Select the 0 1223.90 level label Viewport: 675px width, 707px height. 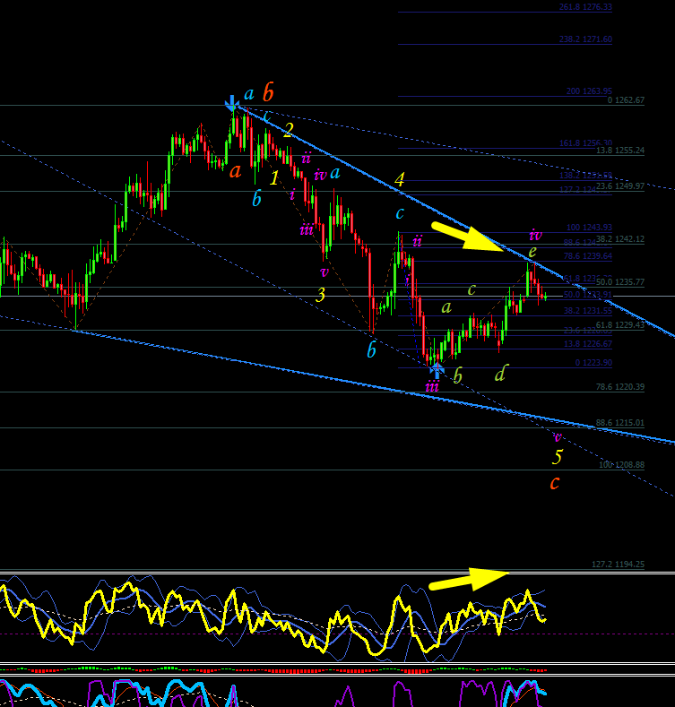[x=593, y=363]
